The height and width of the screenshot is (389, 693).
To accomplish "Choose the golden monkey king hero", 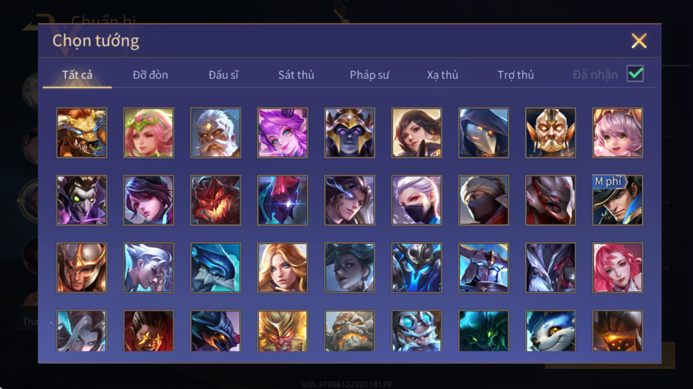I will 283,331.
